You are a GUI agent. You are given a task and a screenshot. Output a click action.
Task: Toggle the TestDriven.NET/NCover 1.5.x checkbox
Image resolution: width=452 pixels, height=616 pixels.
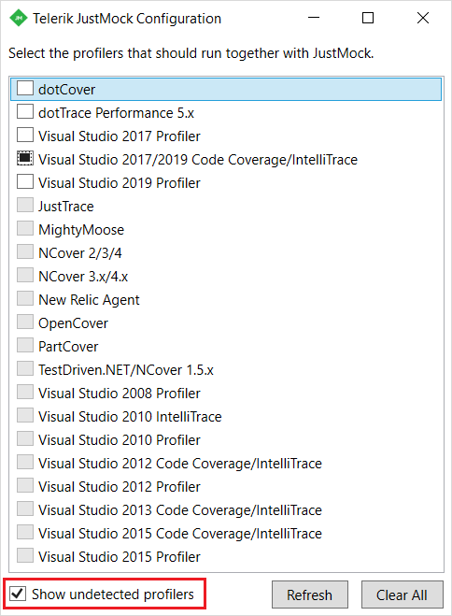(25, 368)
